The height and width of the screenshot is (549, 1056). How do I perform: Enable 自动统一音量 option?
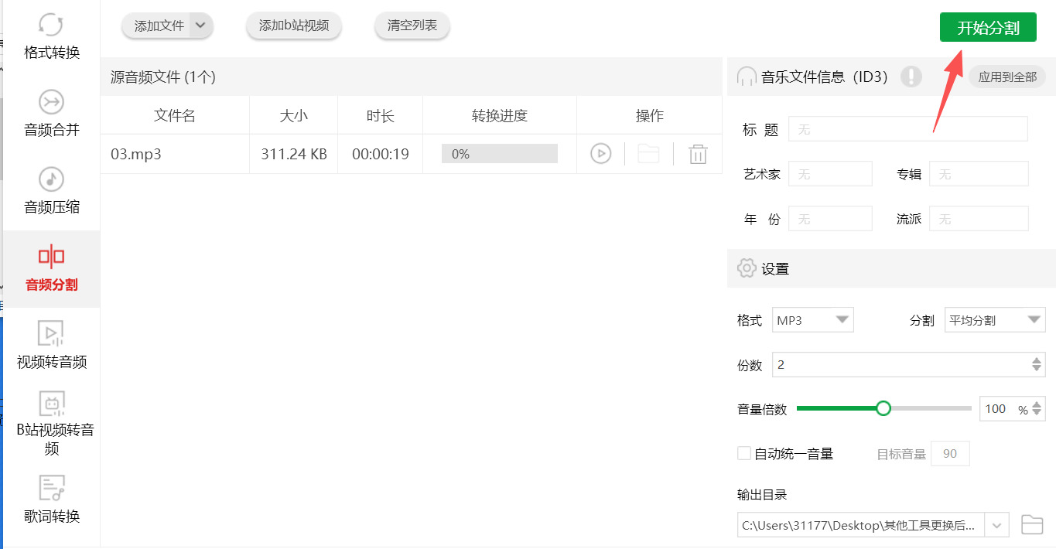(x=743, y=453)
